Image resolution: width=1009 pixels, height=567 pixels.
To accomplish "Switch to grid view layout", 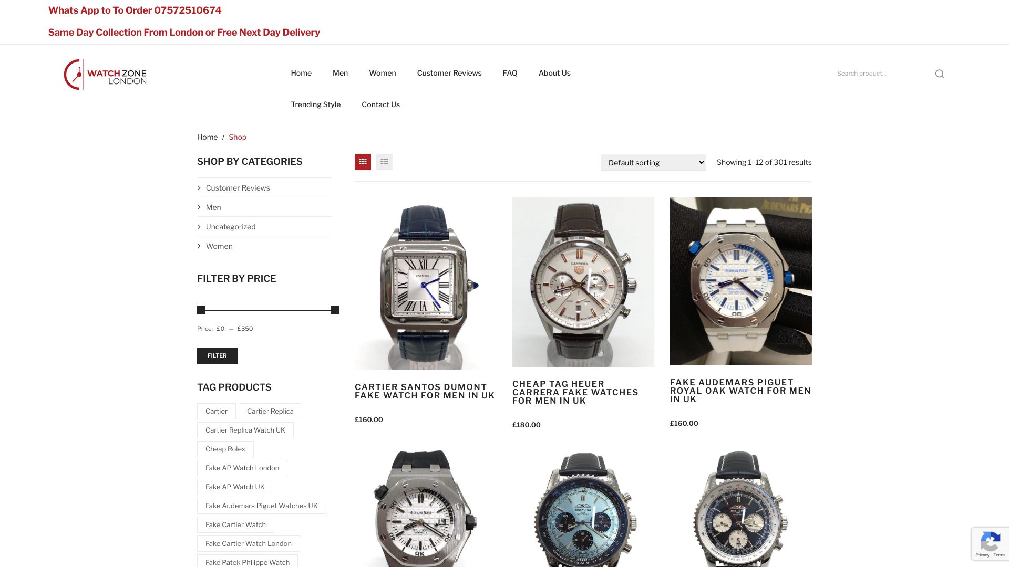I will pos(363,162).
